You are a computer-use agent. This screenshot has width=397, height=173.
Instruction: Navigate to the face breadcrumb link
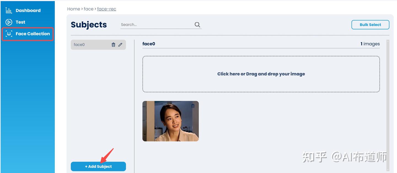click(88, 9)
